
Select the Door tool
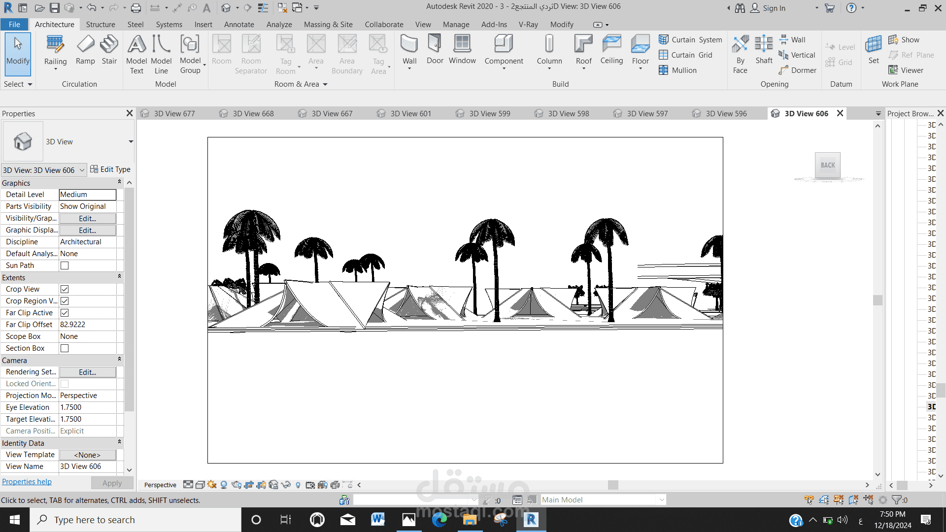click(x=435, y=49)
